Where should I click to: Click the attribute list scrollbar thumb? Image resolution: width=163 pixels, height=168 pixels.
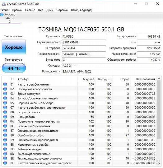[159, 110]
